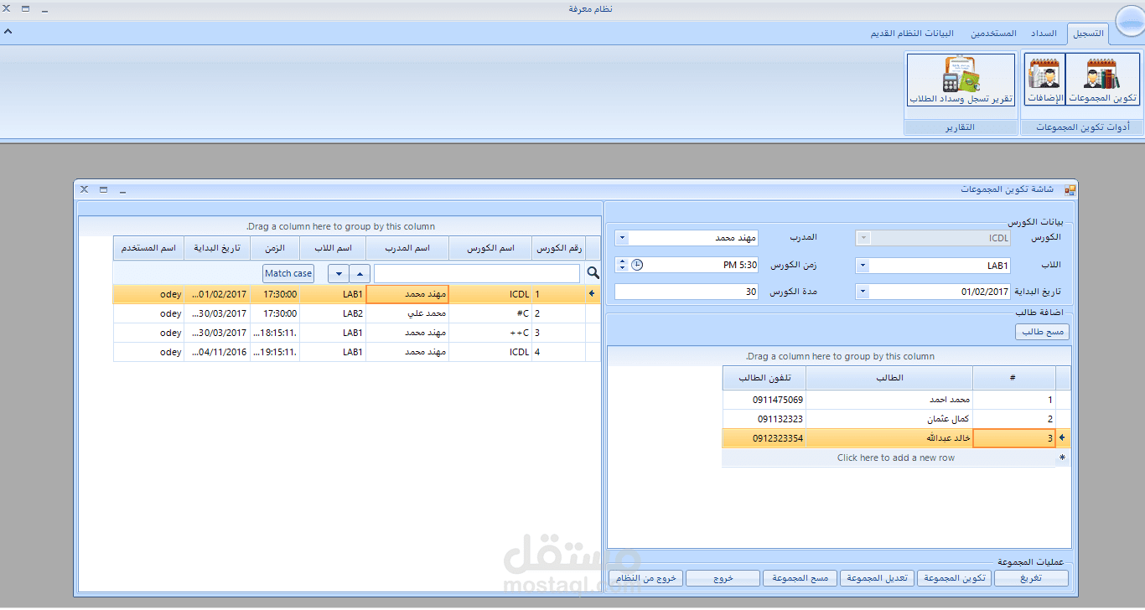The height and width of the screenshot is (610, 1145).
Task: Click phone number 091132323
Action: pyautogui.click(x=764, y=419)
